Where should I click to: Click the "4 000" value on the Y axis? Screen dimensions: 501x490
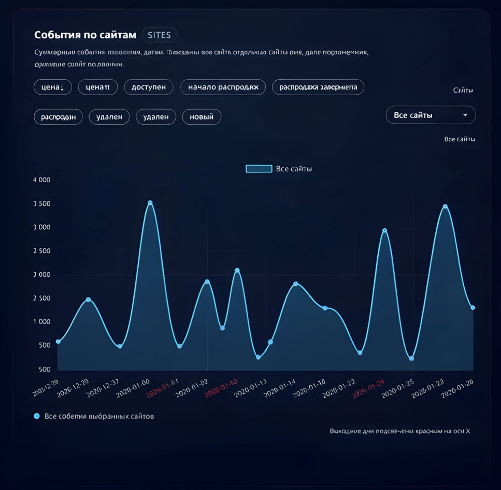click(x=42, y=180)
